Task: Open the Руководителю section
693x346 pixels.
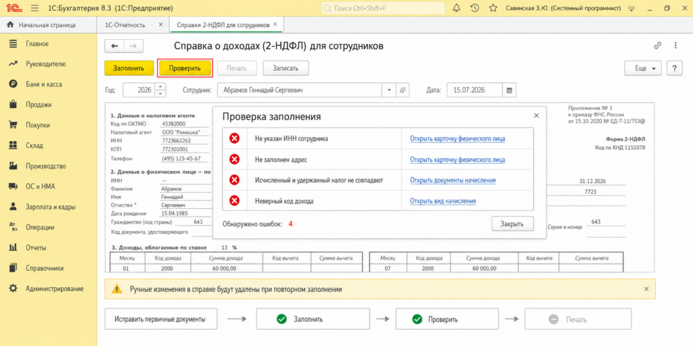Action: click(x=45, y=64)
